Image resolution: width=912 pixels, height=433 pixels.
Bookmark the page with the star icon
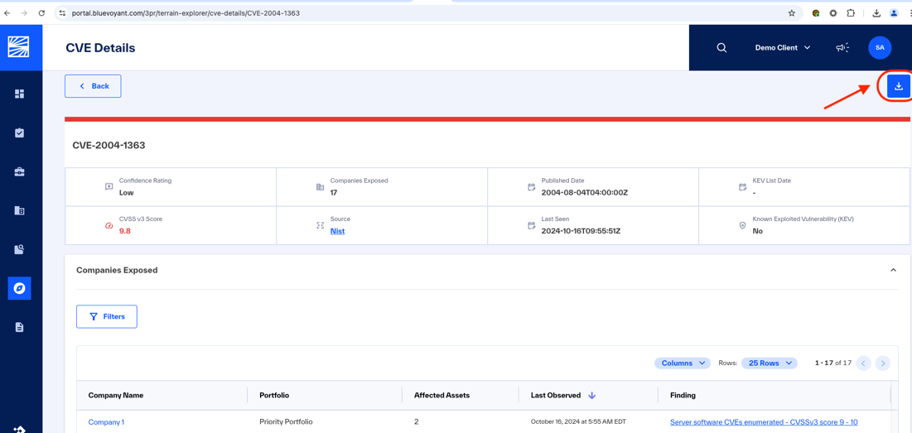coord(792,12)
